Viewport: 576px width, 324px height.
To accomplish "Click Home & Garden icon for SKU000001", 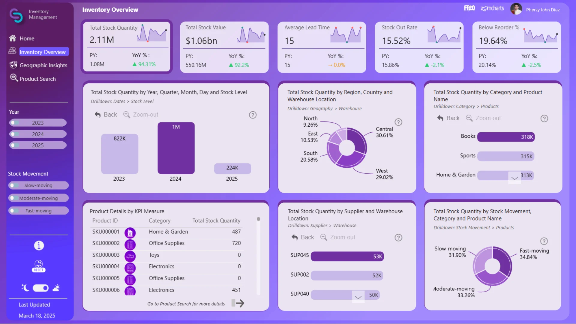I will [x=130, y=232].
